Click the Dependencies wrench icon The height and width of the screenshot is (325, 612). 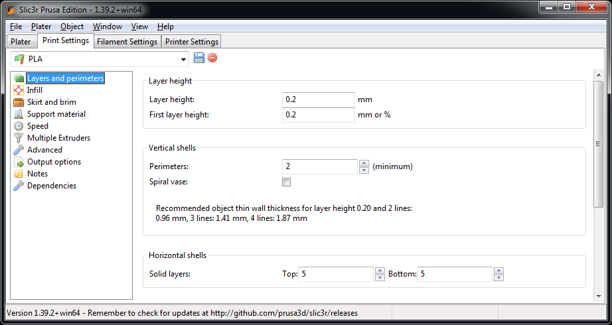tap(19, 186)
